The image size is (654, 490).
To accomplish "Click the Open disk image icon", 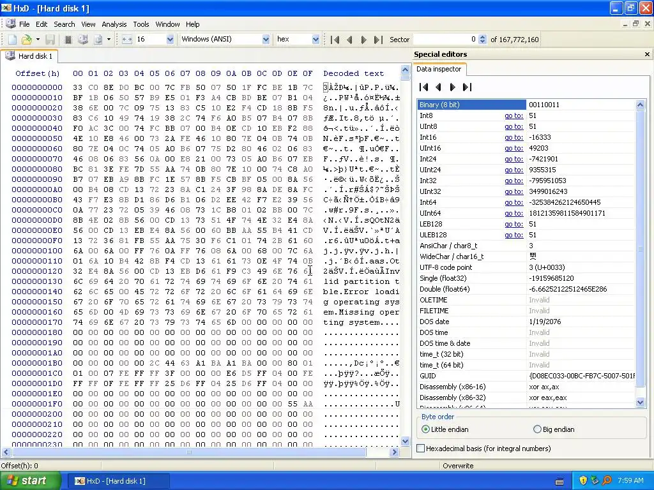I will [x=98, y=40].
